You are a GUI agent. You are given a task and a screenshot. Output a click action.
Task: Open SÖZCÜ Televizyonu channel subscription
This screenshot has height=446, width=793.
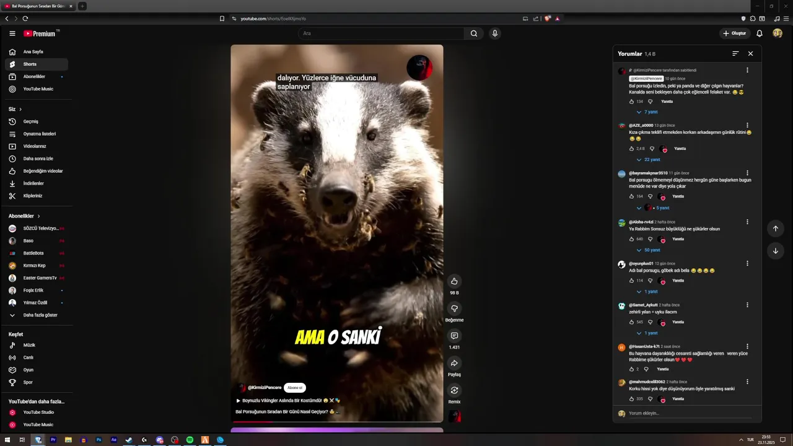coord(37,229)
